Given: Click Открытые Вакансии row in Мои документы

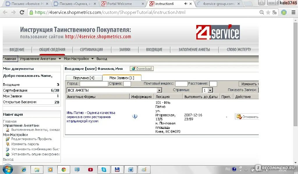Looking at the screenshot, I should pyautogui.click(x=31, y=102).
